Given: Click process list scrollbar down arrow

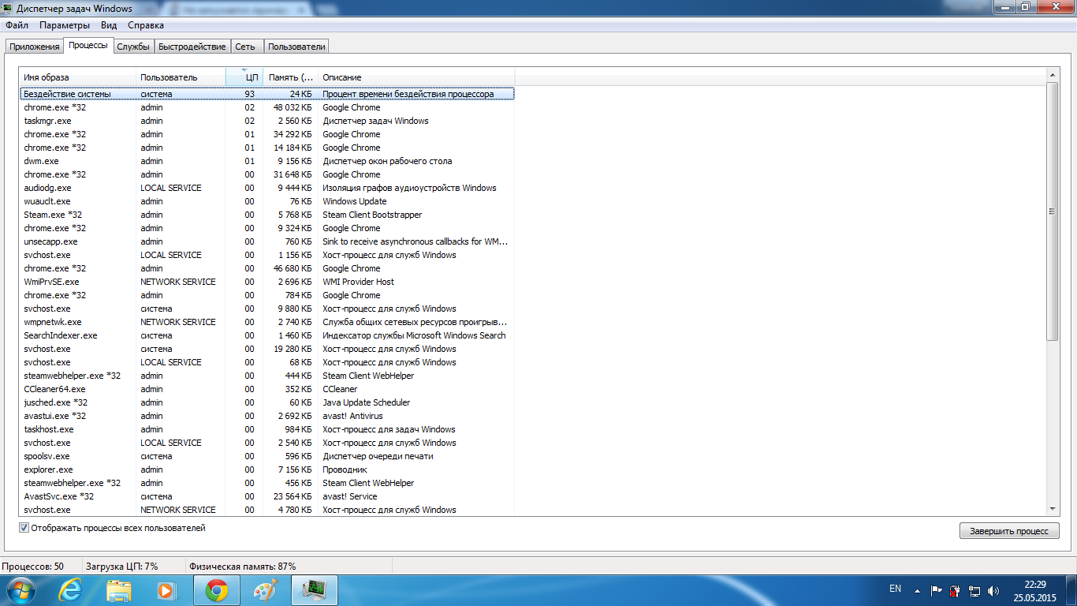Looking at the screenshot, I should tap(1053, 510).
